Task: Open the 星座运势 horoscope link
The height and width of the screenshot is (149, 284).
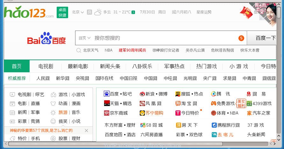Action: point(204,12)
